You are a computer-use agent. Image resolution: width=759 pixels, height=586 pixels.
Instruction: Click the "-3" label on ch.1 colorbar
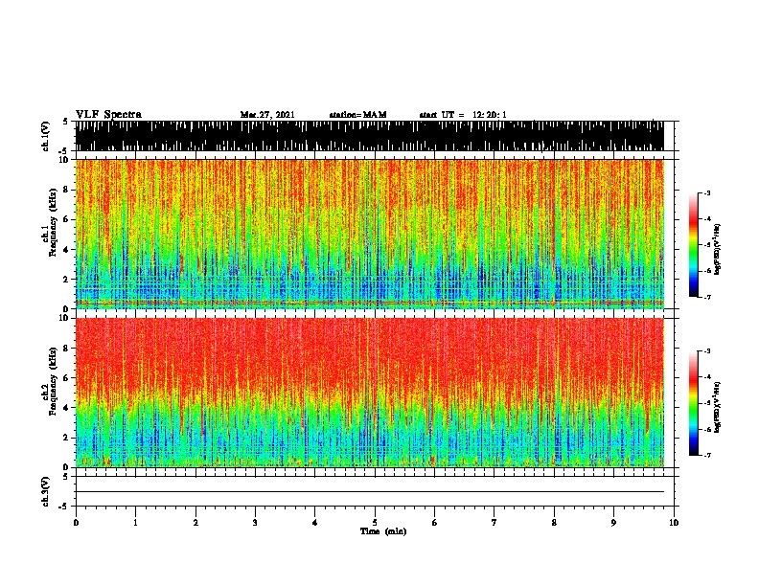(706, 193)
